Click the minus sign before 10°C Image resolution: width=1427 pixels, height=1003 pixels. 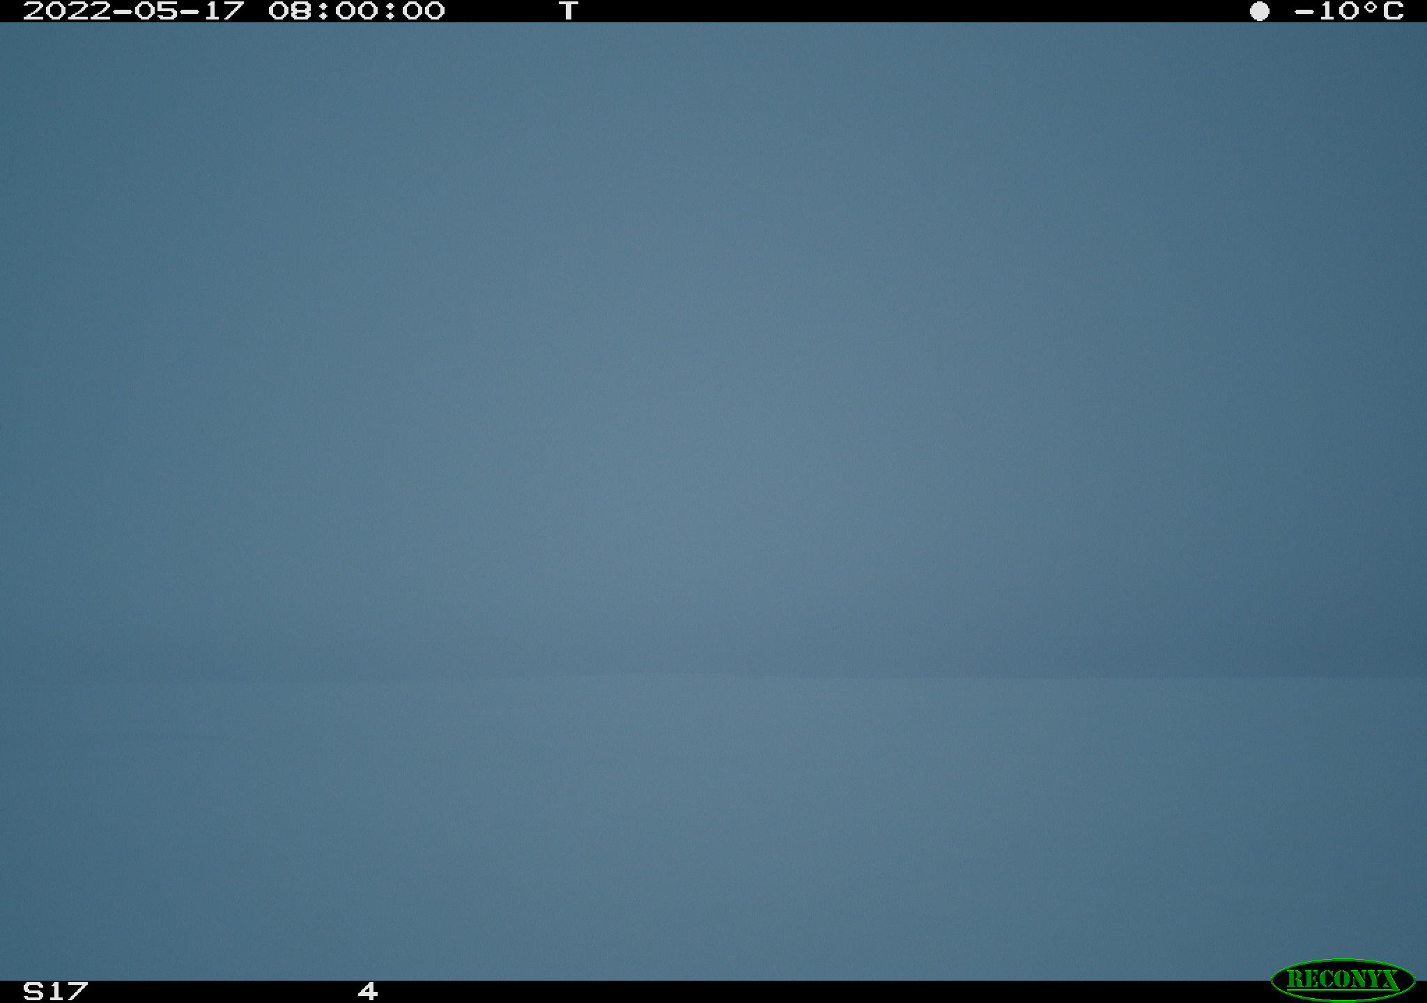[x=1304, y=12]
